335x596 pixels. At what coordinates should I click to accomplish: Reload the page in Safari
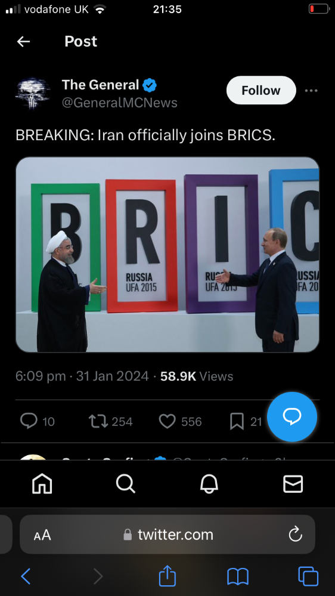tap(295, 535)
